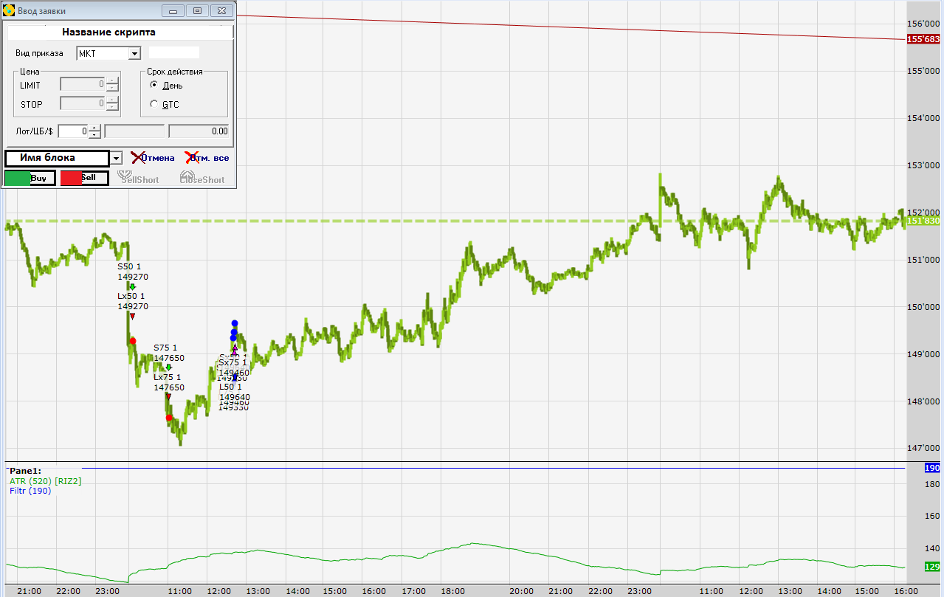The width and height of the screenshot is (944, 597).
Task: Click the 147'000 price axis label
Action: coord(924,448)
